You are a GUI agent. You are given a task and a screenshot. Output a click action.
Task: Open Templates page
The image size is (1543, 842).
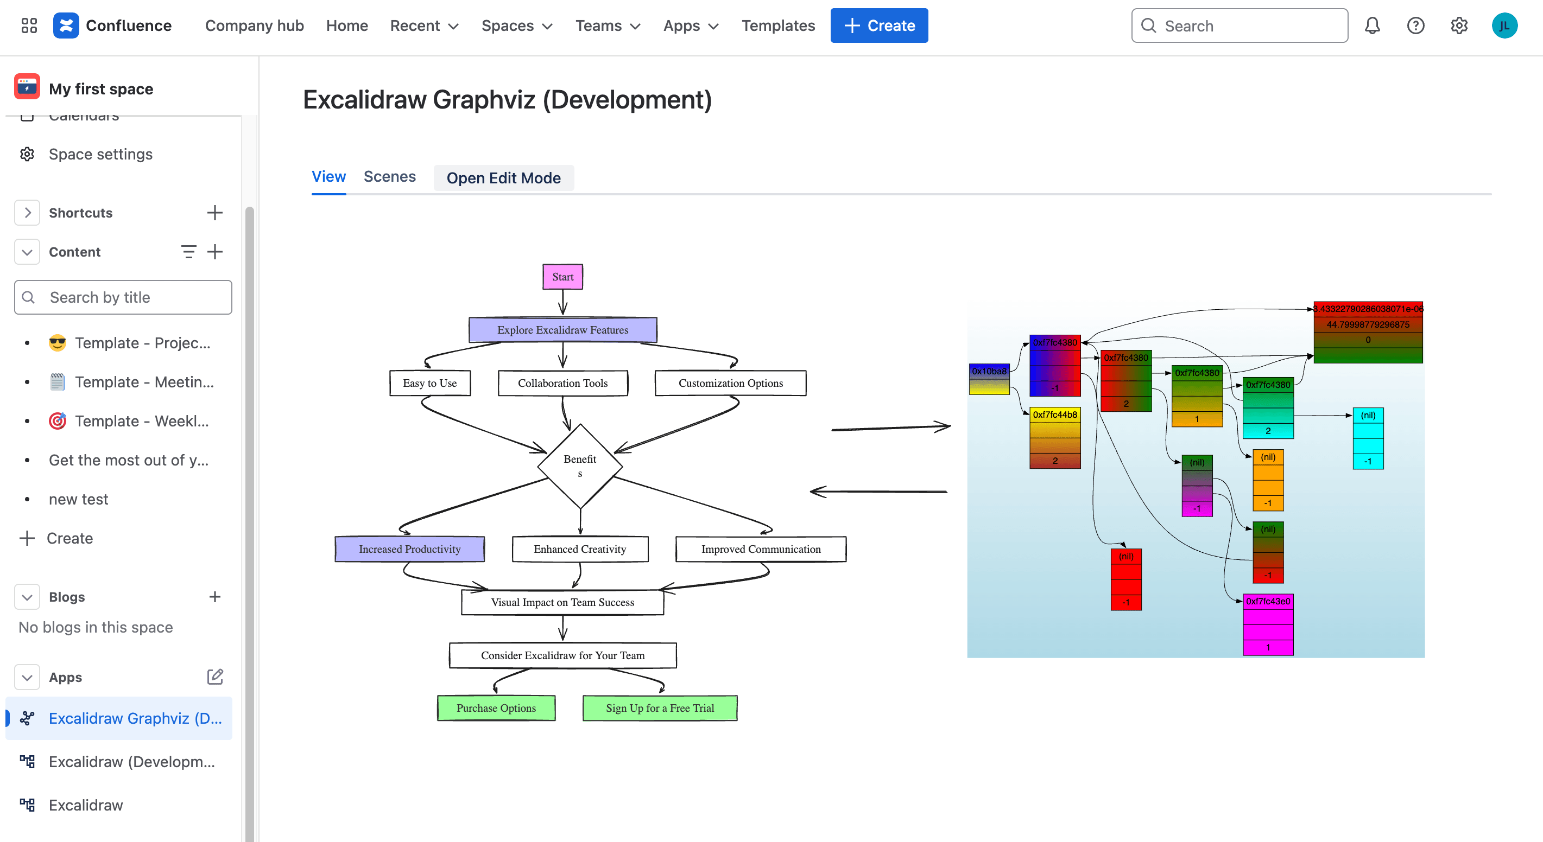click(x=778, y=25)
